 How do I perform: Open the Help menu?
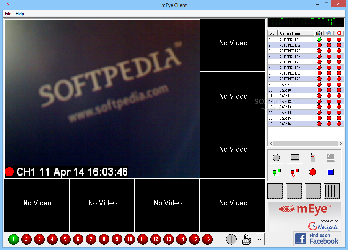pyautogui.click(x=20, y=14)
